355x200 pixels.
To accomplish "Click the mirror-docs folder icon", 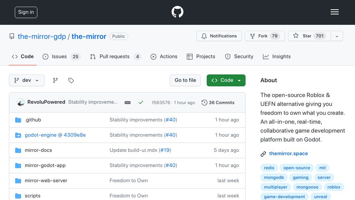I will 18,150.
